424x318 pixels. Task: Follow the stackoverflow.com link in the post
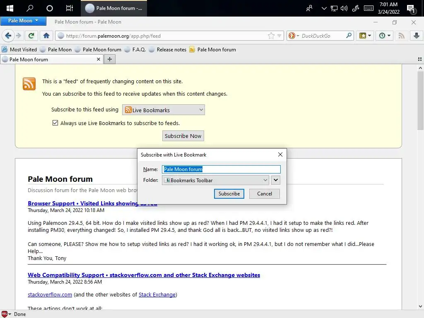click(50, 294)
